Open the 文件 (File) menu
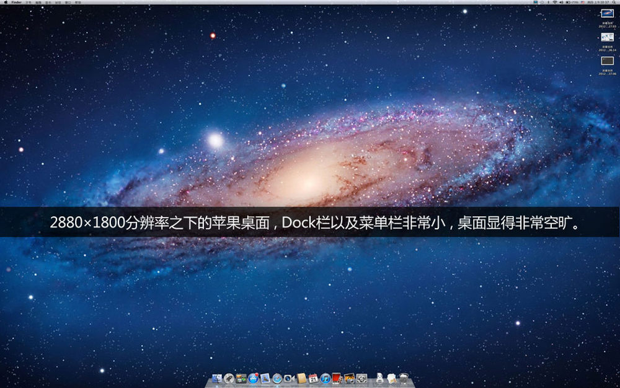This screenshot has width=620, height=388. (x=29, y=2)
